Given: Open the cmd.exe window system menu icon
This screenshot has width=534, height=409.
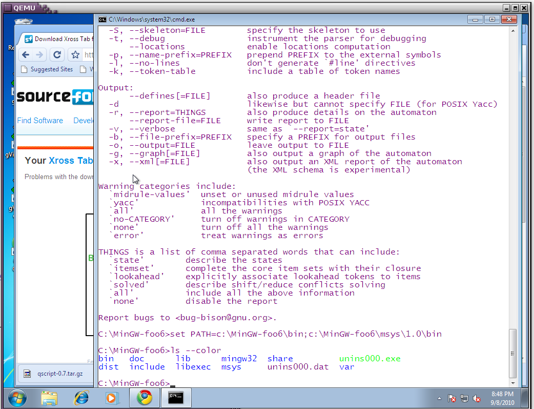Looking at the screenshot, I should [102, 19].
